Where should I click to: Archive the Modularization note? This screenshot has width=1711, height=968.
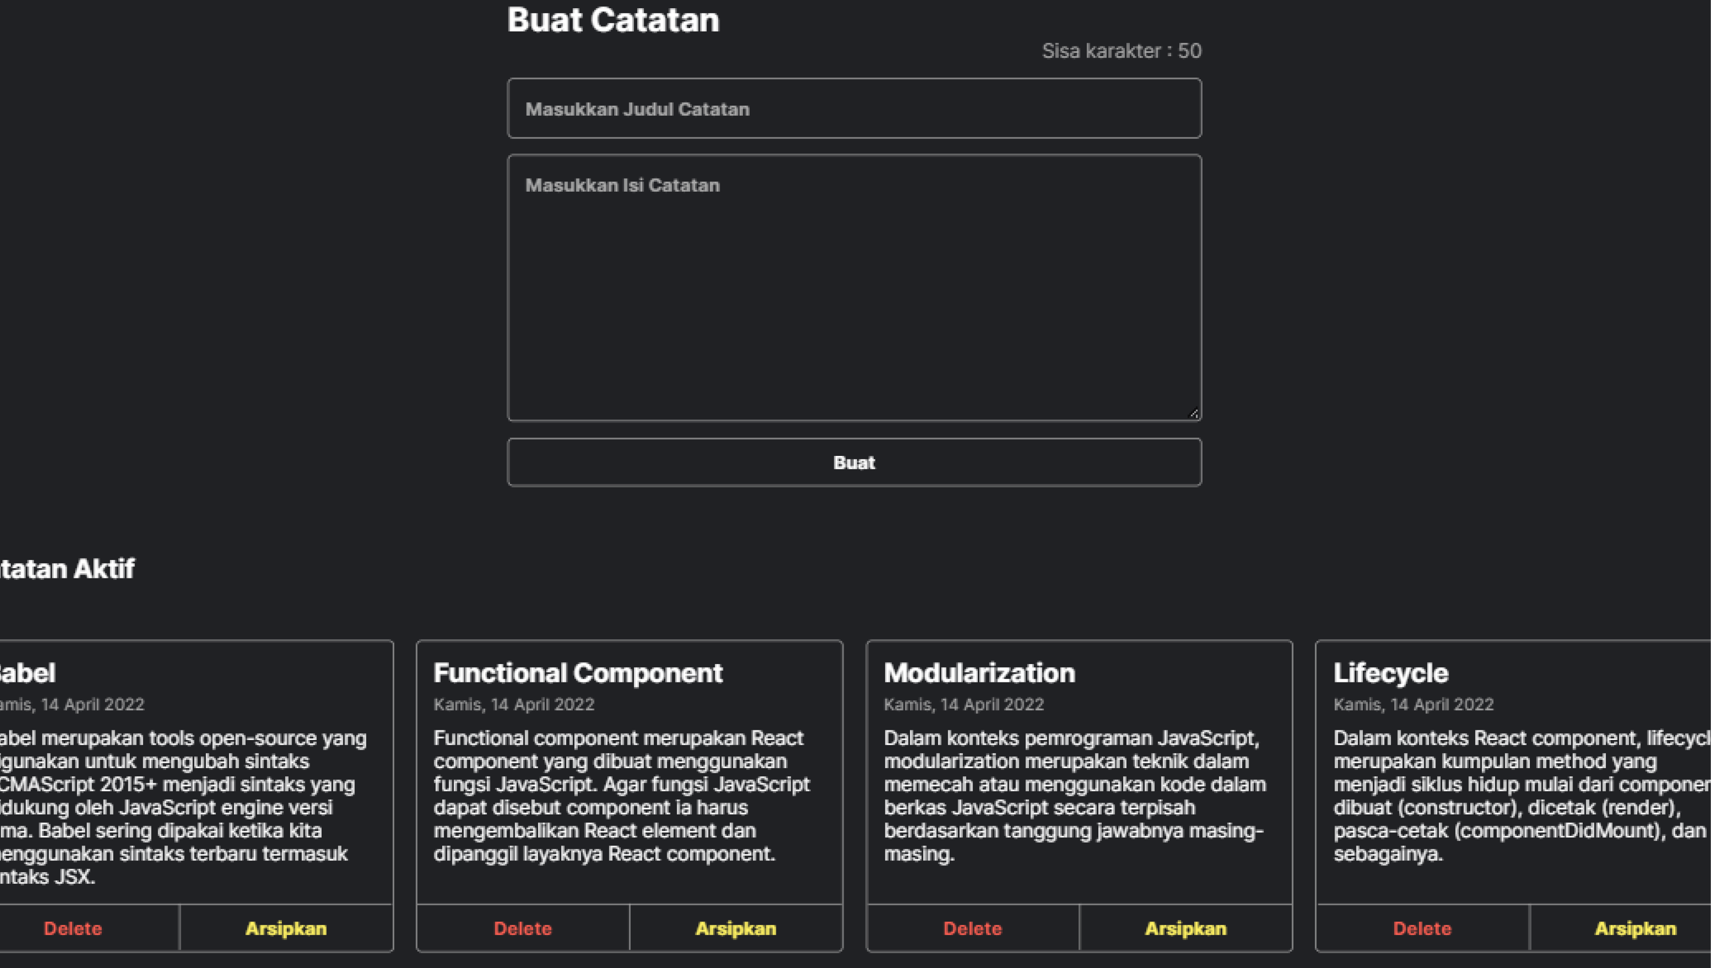(x=1186, y=928)
